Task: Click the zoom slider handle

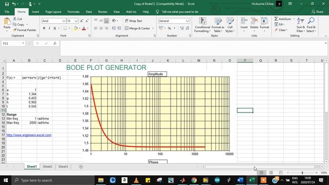Action: [302, 173]
